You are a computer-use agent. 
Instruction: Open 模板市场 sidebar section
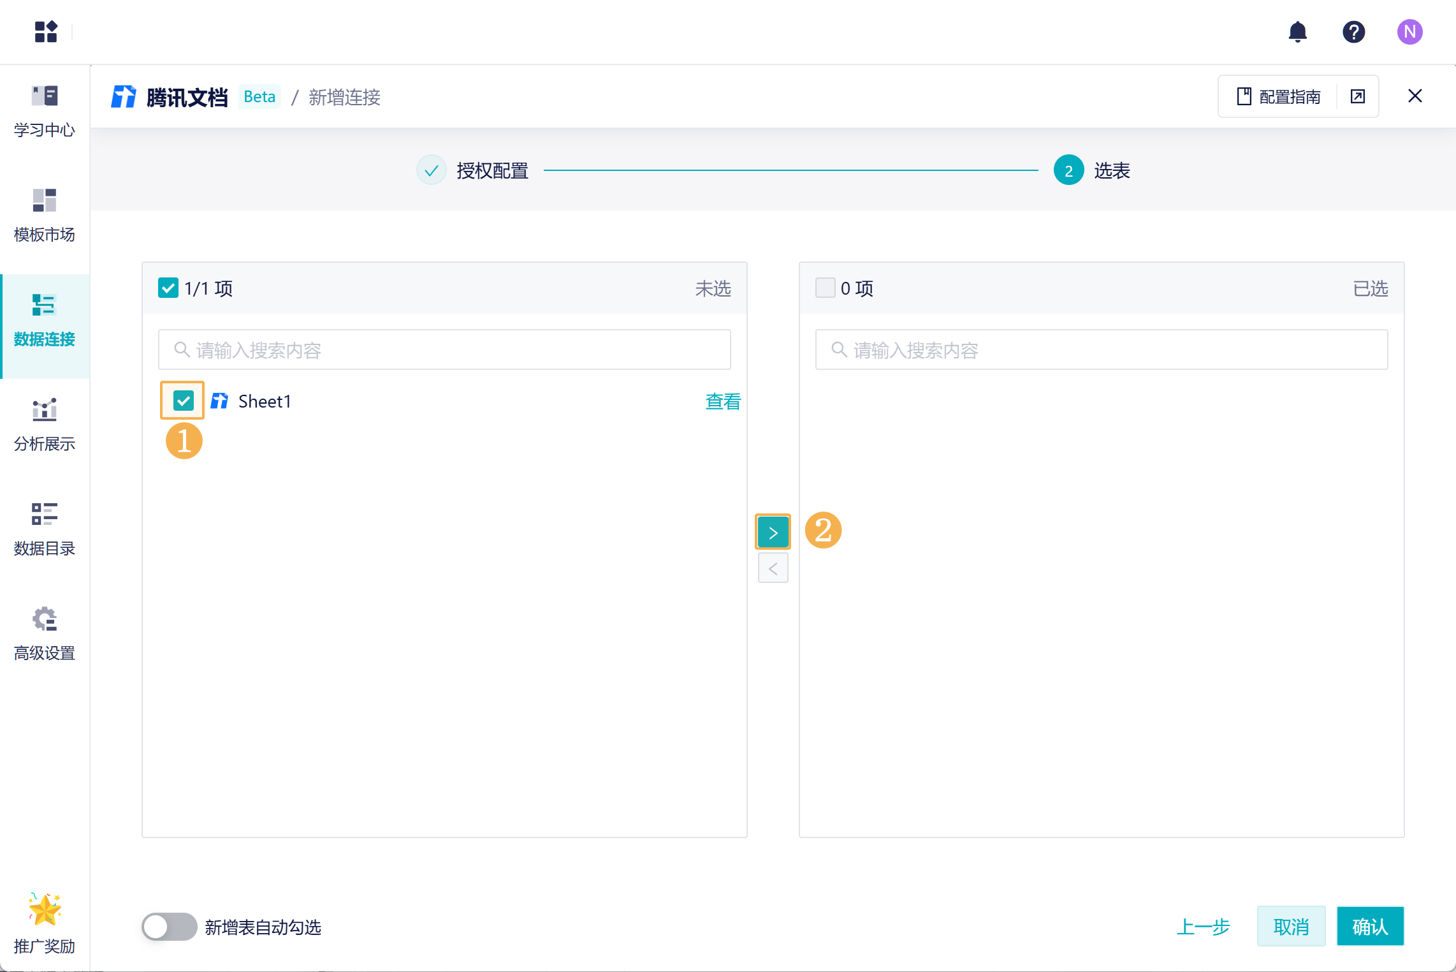45,216
